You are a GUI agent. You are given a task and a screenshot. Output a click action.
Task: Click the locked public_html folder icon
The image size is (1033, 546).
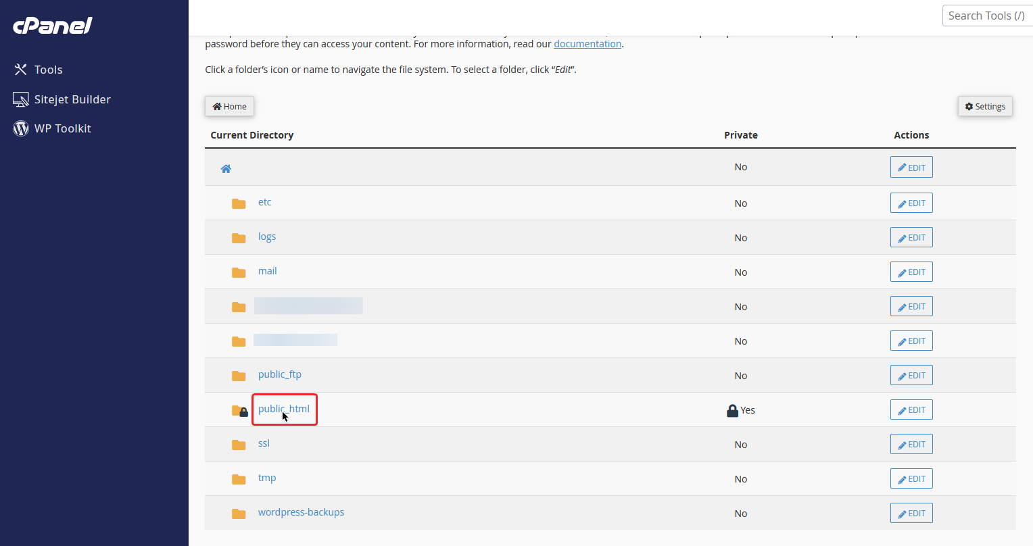239,411
